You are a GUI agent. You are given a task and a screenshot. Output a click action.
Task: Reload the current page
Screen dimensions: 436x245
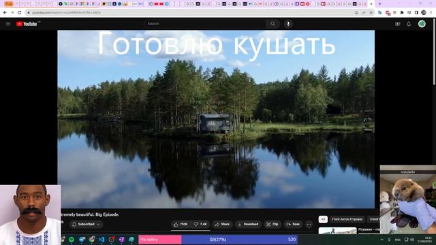[20, 12]
